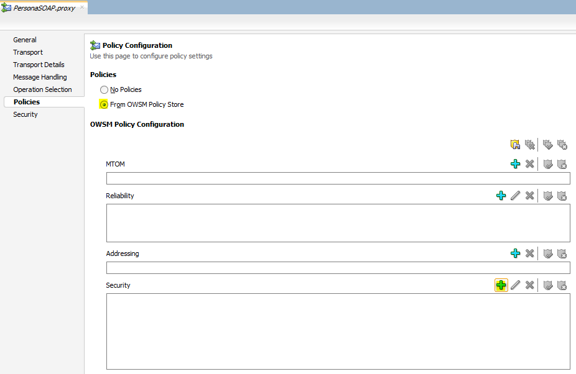Add a Reliability policy
576x374 pixels.
(x=501, y=195)
